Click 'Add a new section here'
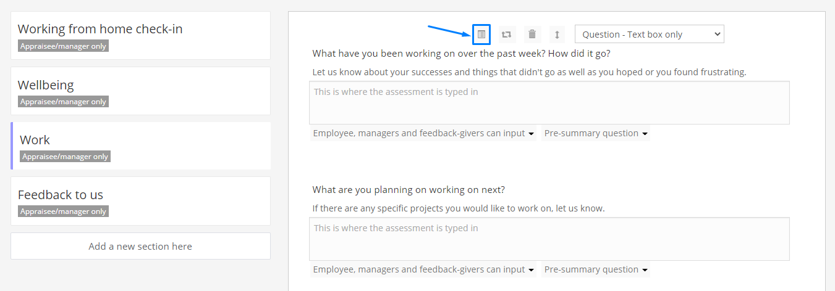This screenshot has height=291, width=835. tap(140, 246)
